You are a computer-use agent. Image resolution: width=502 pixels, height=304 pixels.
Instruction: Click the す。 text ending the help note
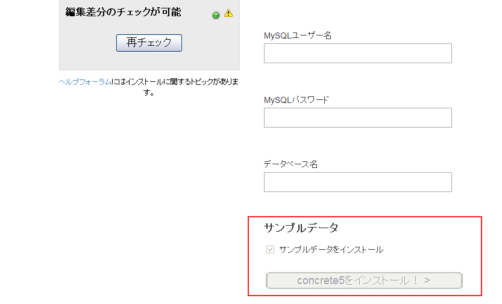pyautogui.click(x=149, y=93)
